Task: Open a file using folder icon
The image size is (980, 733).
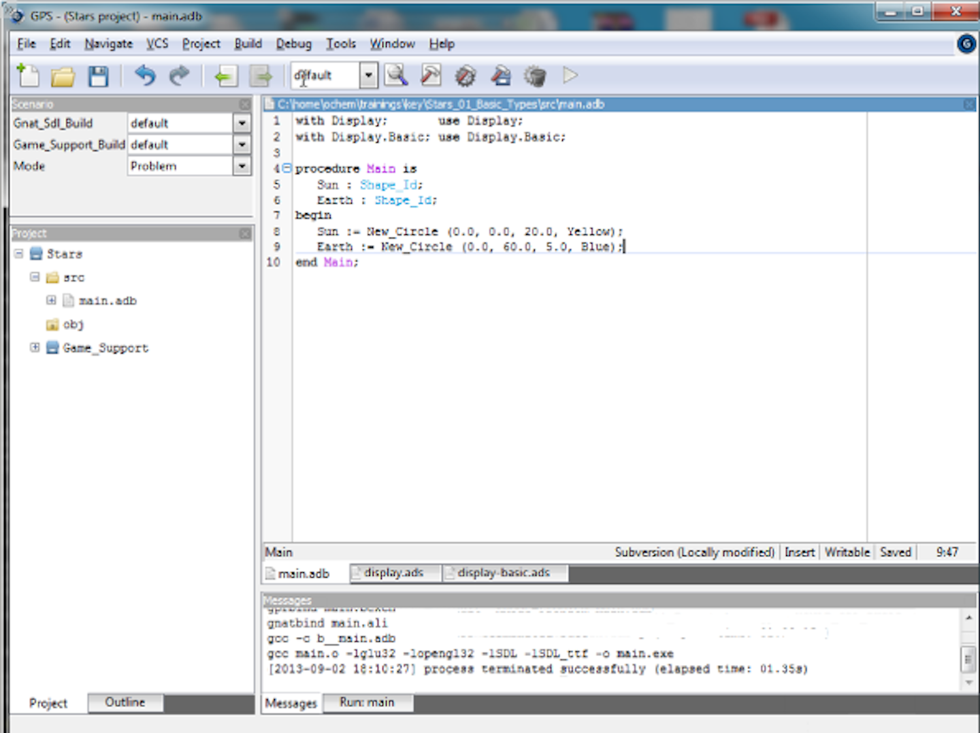Action: point(63,76)
